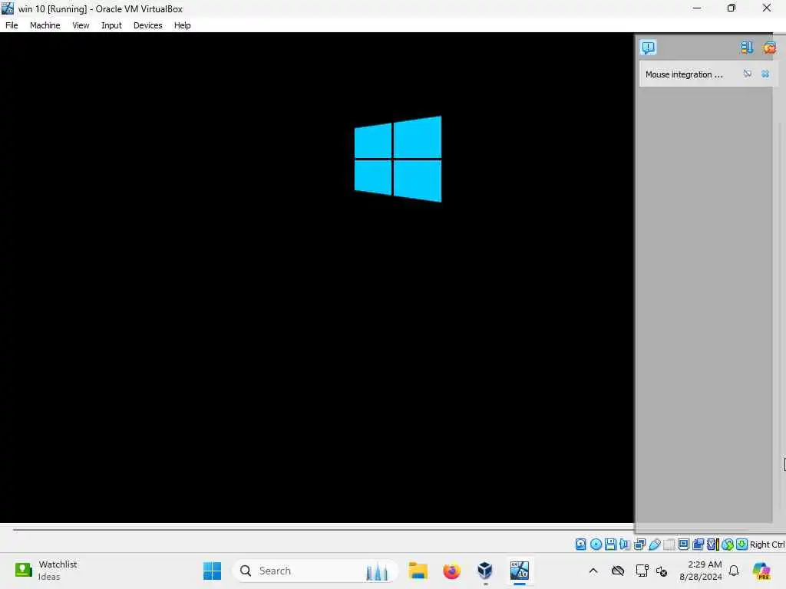This screenshot has width=786, height=589.
Task: Open File Explorer from the taskbar
Action: pos(418,571)
